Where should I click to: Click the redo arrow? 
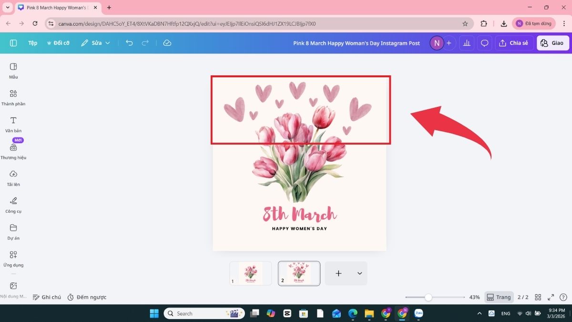[x=145, y=43]
